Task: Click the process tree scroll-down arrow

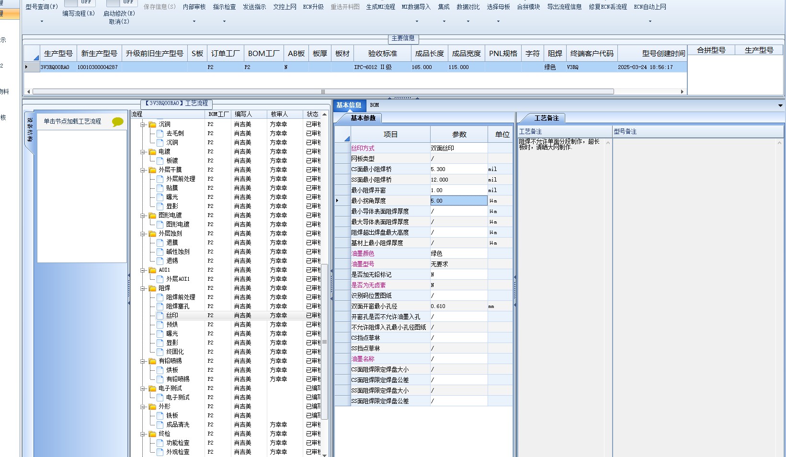Action: [x=324, y=455]
